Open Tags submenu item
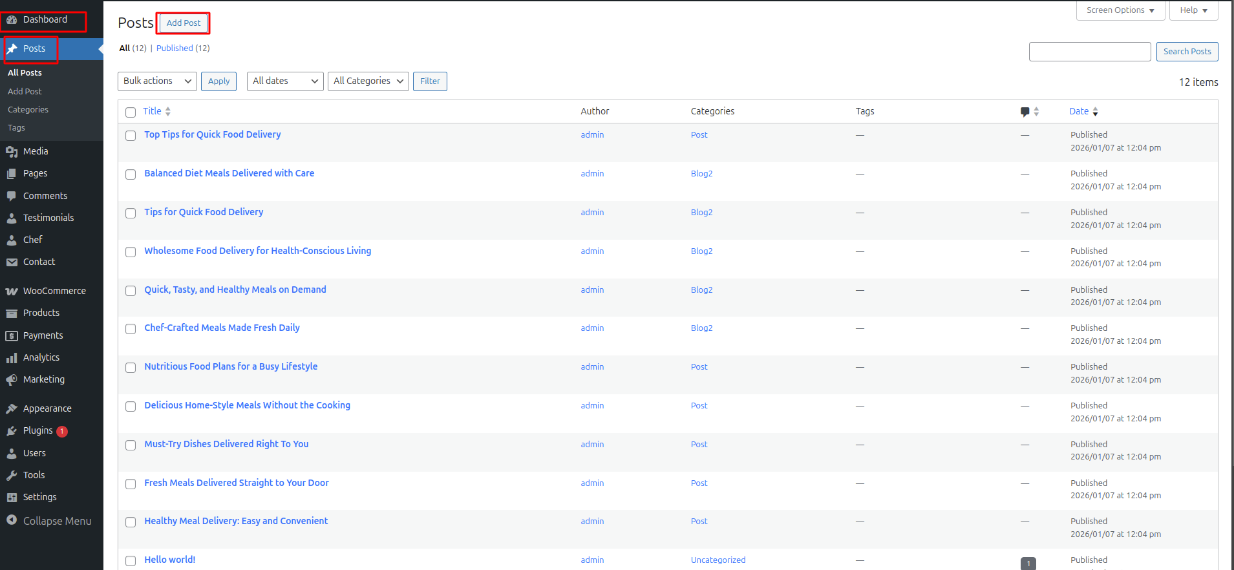This screenshot has width=1234, height=570. [x=16, y=128]
